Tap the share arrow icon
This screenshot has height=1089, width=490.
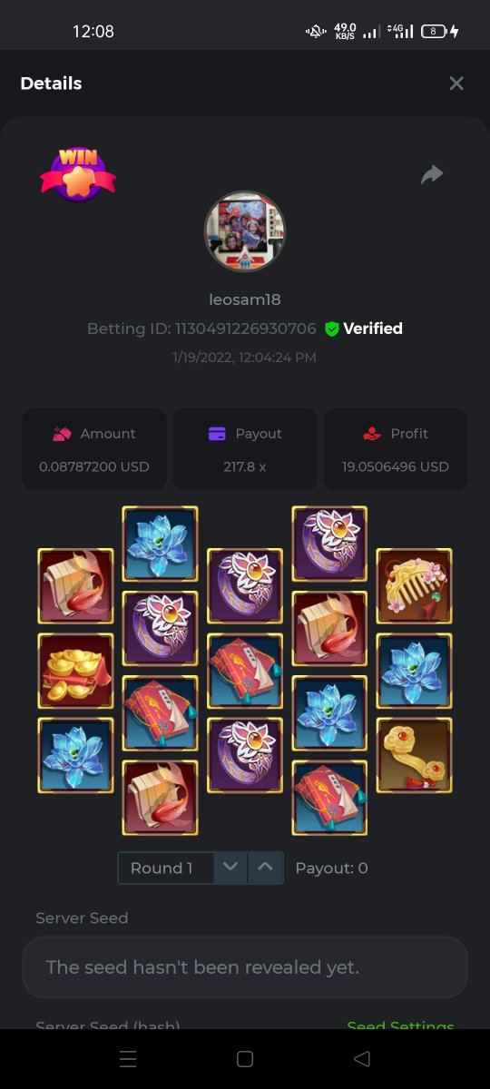click(432, 174)
